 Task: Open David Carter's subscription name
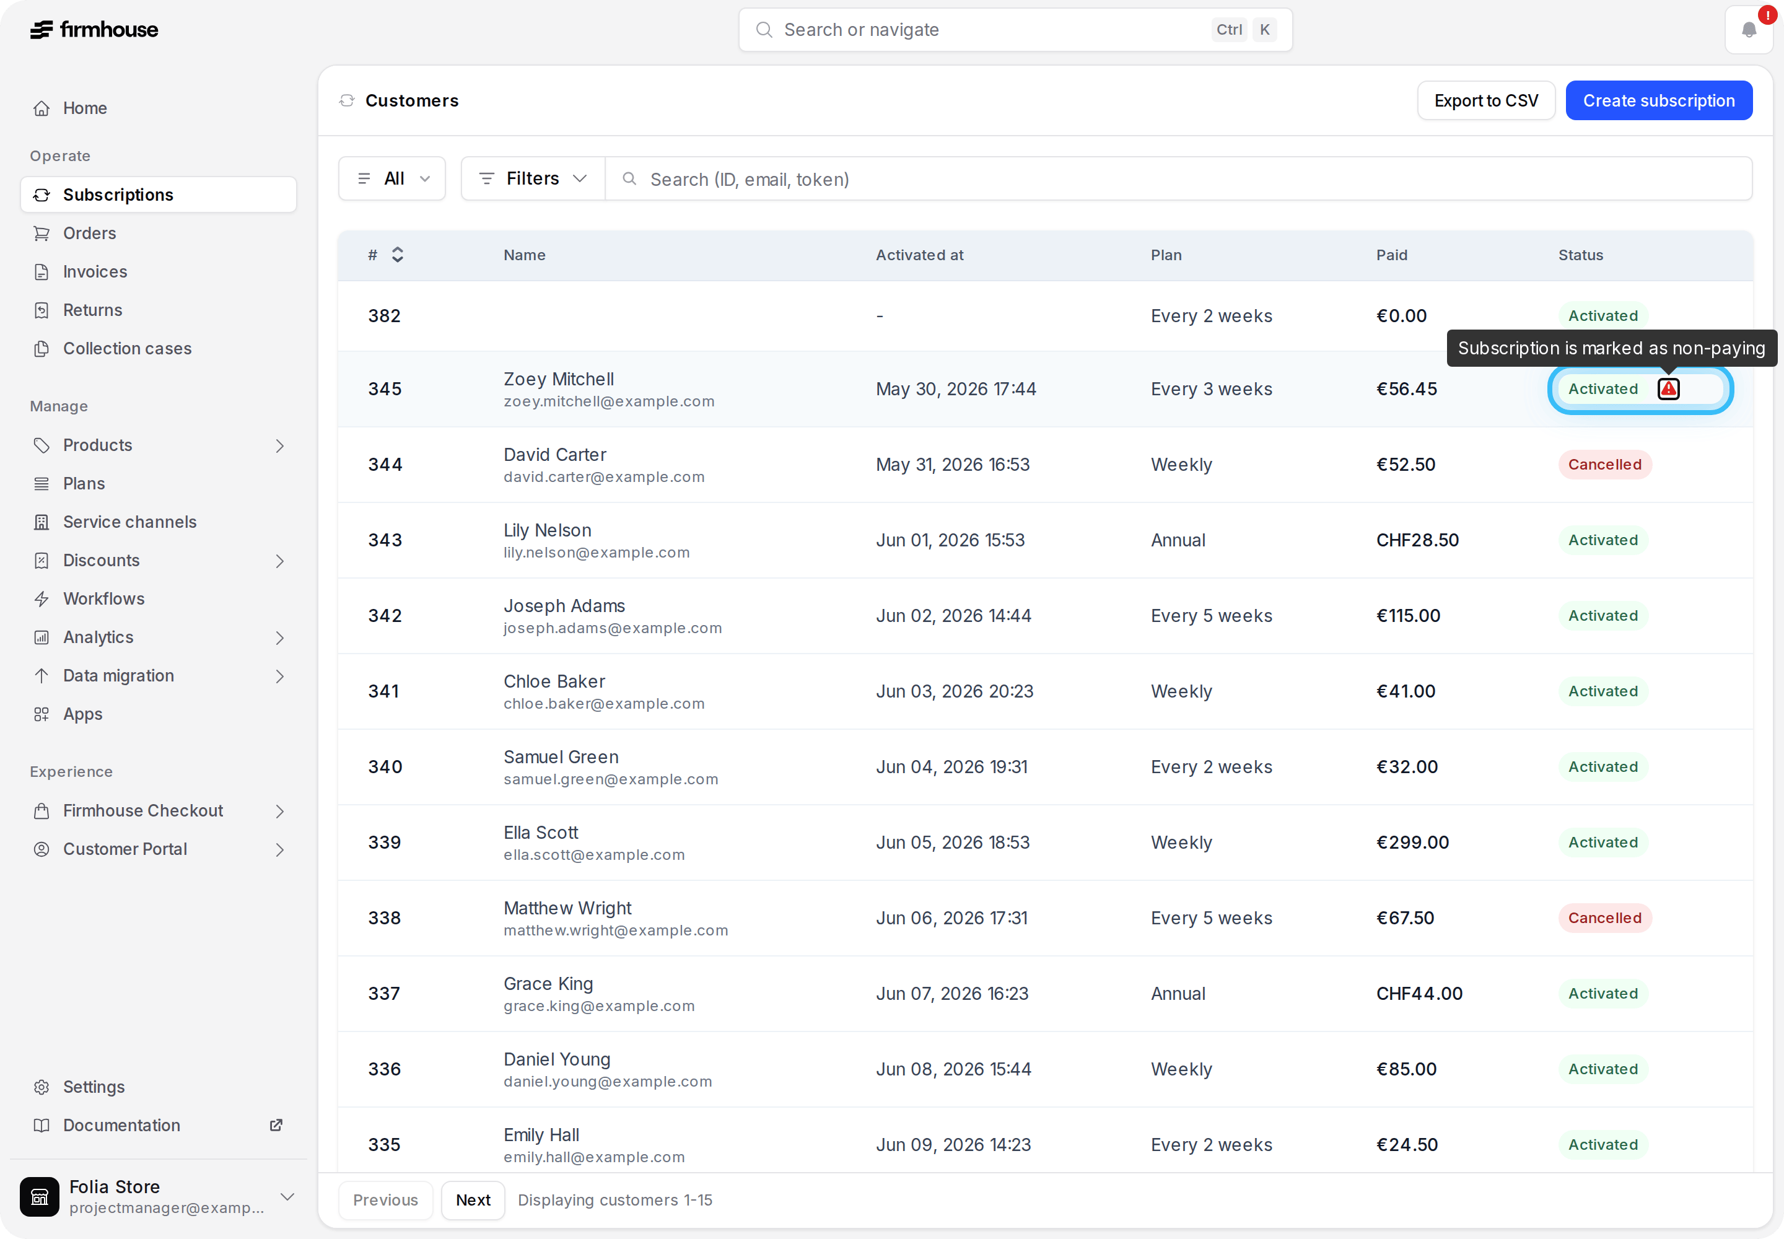click(x=554, y=455)
